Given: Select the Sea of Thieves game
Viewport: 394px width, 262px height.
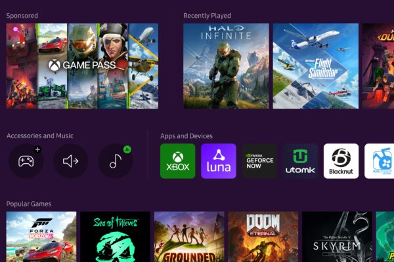Looking at the screenshot, I should (116, 236).
